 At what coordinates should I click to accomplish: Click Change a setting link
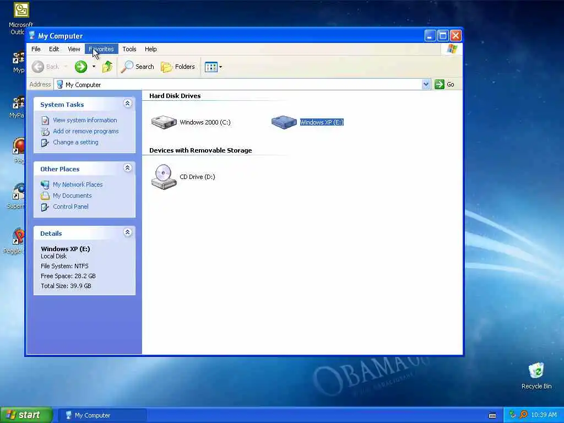75,142
